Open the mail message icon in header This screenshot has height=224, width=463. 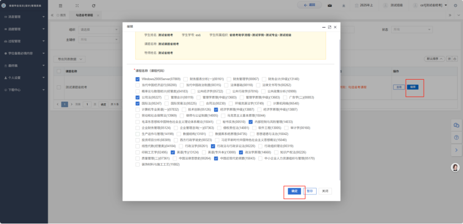pyautogui.click(x=330, y=5)
